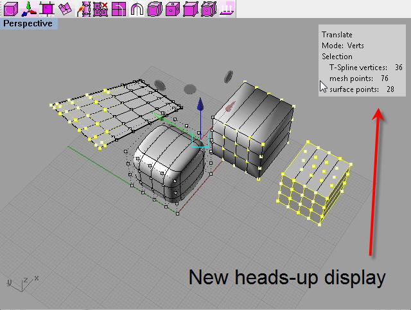The width and height of the screenshot is (411, 310).
Task: Select the yellow-highlighted mesh cube
Action: (x=314, y=183)
